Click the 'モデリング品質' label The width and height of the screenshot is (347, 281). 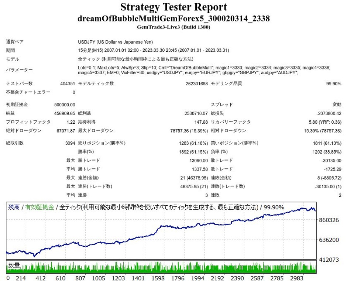[226, 83]
